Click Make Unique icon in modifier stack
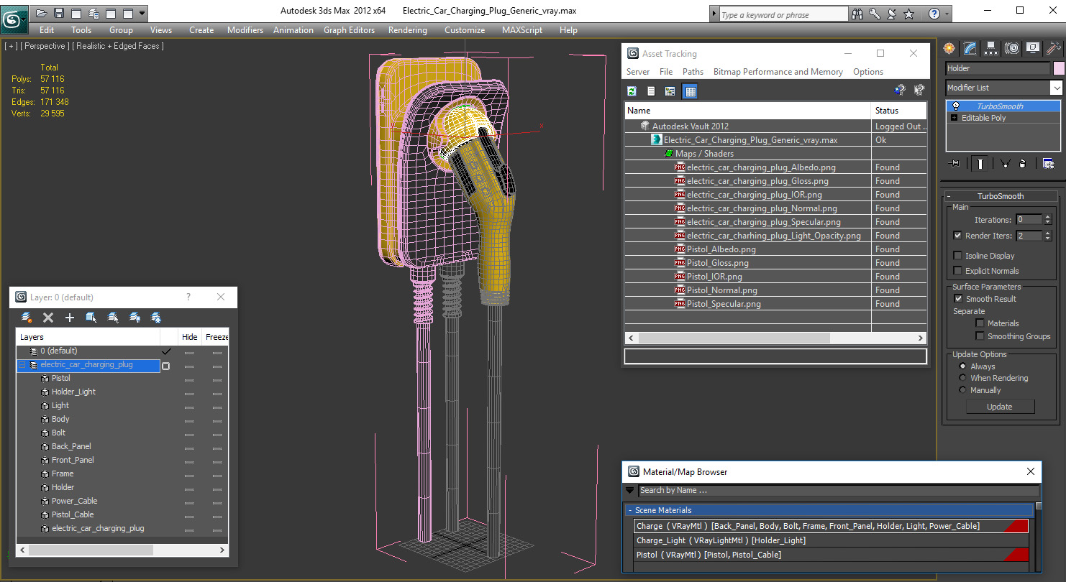The image size is (1066, 582). [x=1006, y=163]
